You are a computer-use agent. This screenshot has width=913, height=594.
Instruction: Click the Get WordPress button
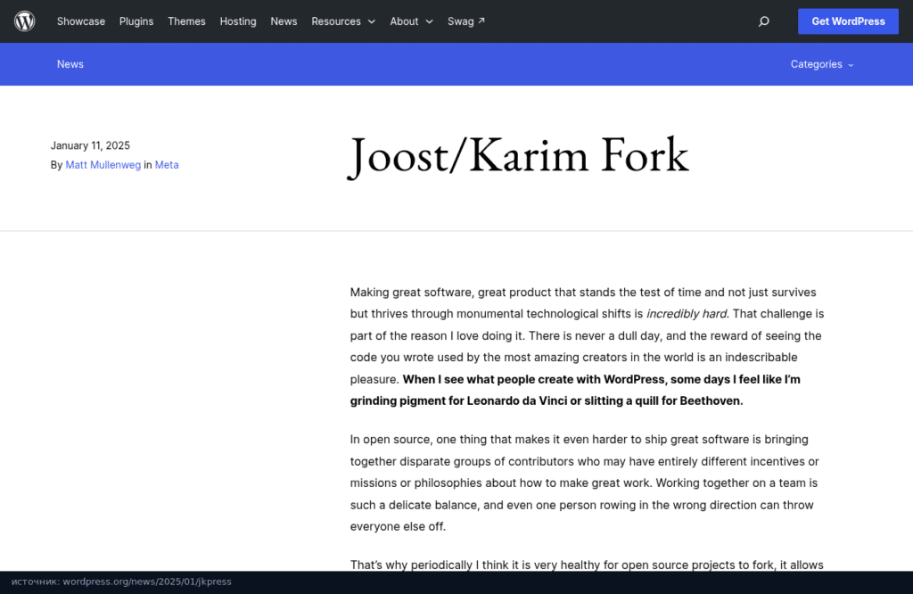[848, 21]
